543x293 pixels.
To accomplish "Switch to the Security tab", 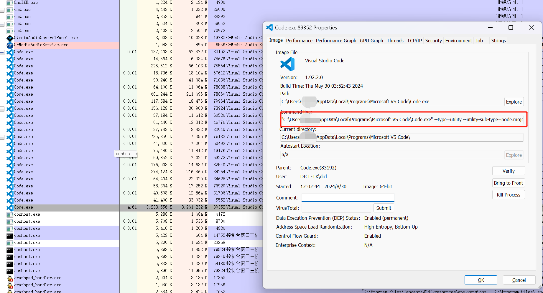I will (433, 41).
